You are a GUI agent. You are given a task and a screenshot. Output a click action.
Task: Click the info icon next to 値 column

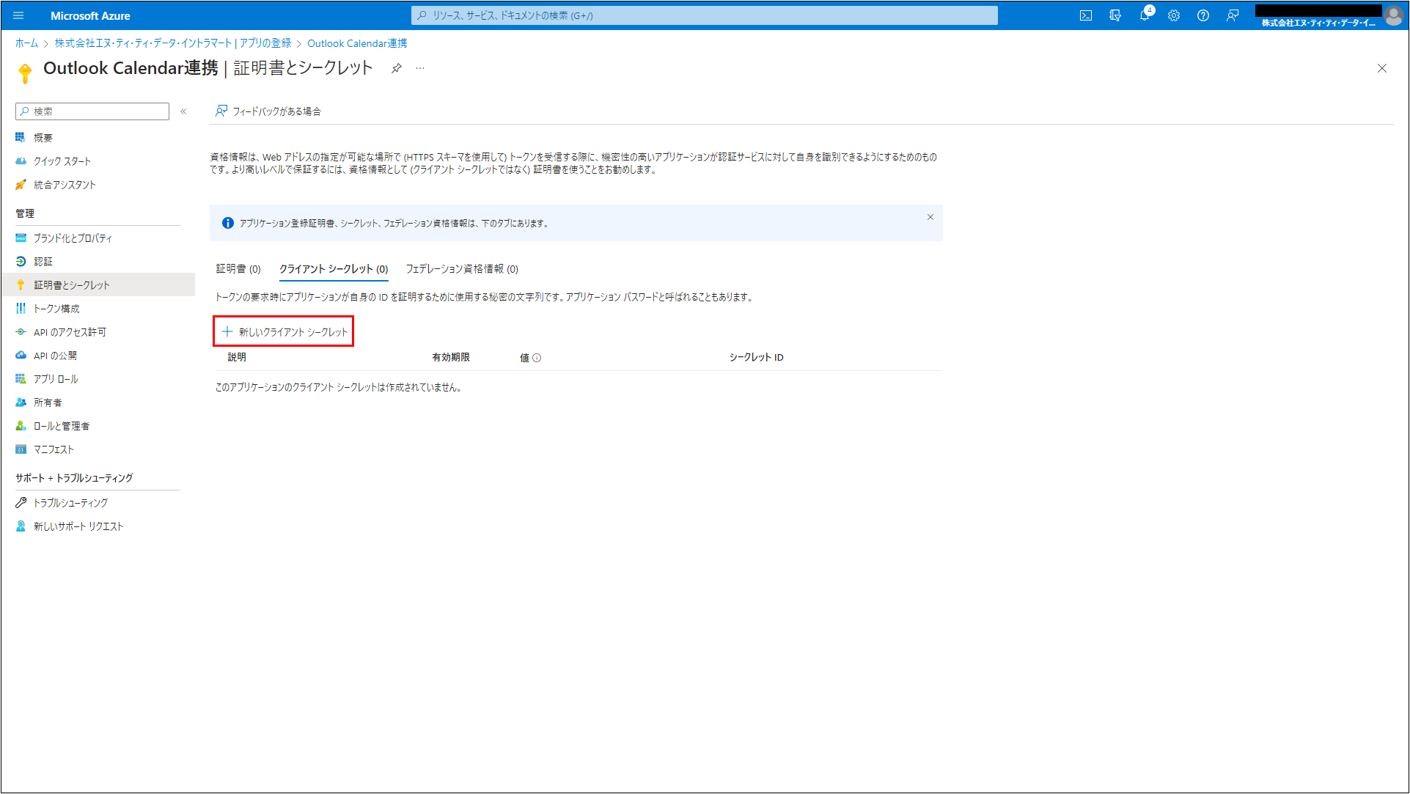coord(537,358)
